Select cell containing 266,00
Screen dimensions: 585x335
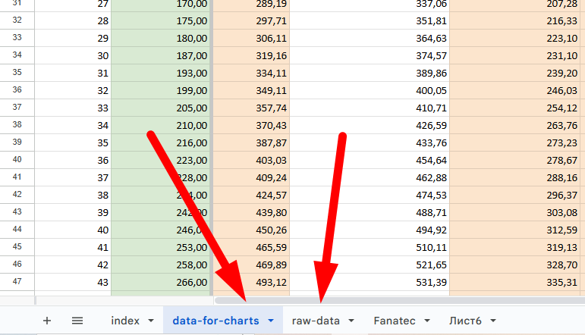(161, 282)
